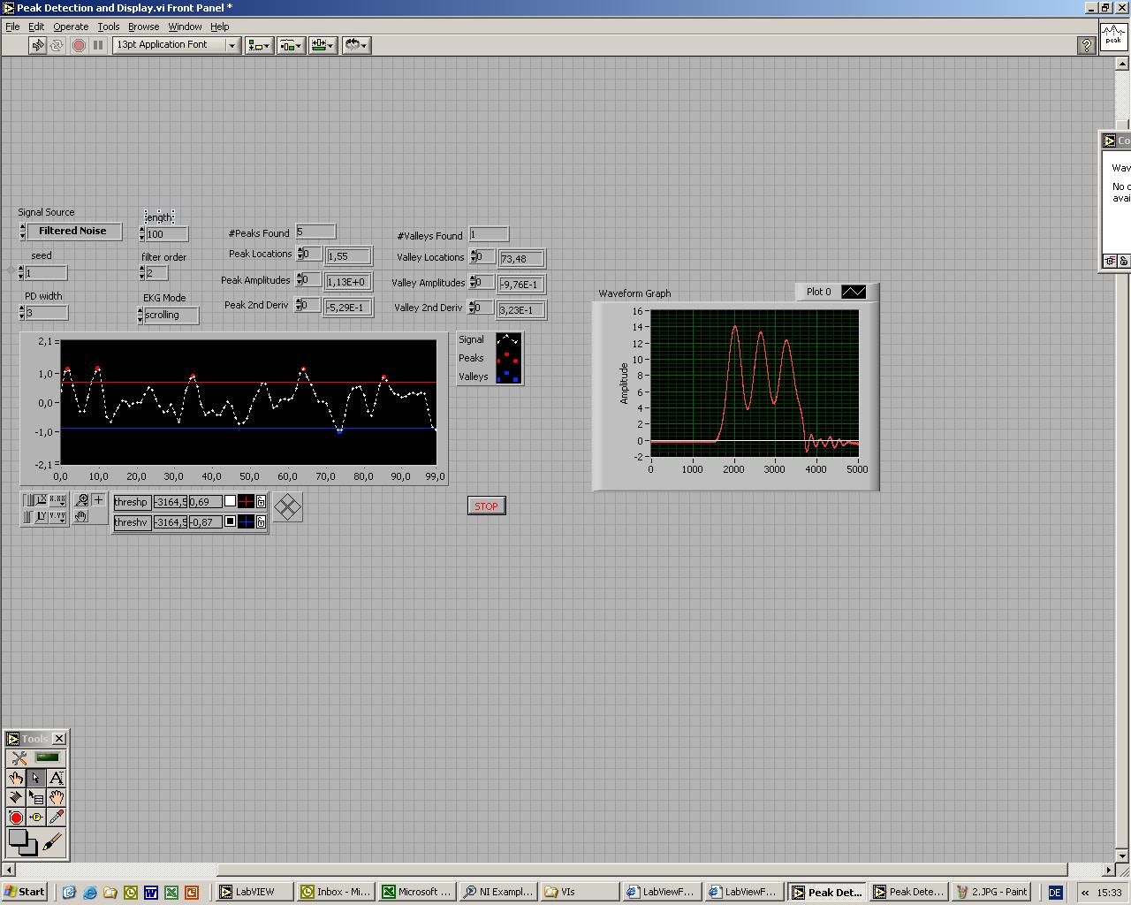Viewport: 1131px width, 905px height.
Task: Open the Reorder objects dropdown
Action: tap(356, 45)
